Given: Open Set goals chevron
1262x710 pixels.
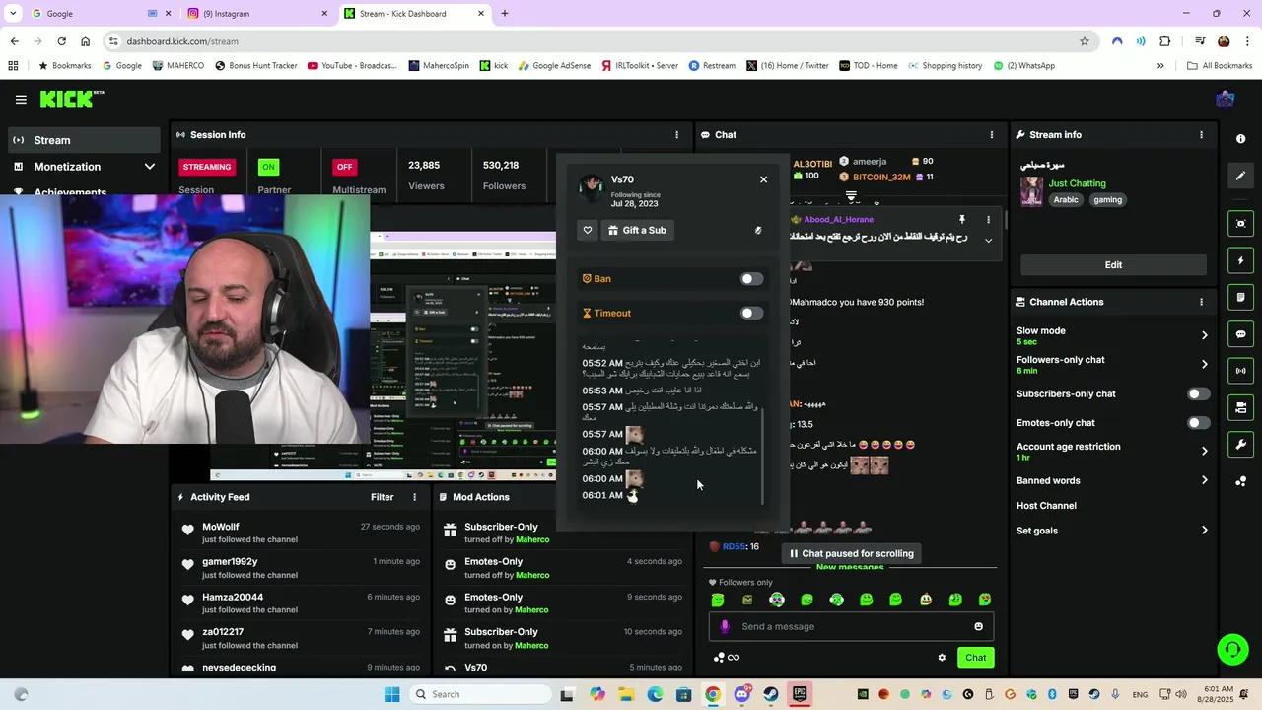Looking at the screenshot, I should tap(1204, 531).
